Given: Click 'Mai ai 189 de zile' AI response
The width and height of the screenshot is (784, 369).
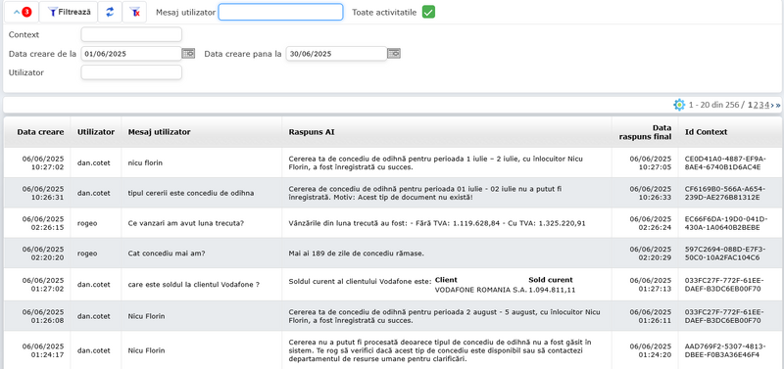Looking at the screenshot, I should point(357,254).
